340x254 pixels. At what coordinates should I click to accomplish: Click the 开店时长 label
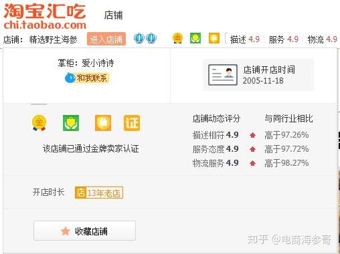pyautogui.click(x=49, y=192)
